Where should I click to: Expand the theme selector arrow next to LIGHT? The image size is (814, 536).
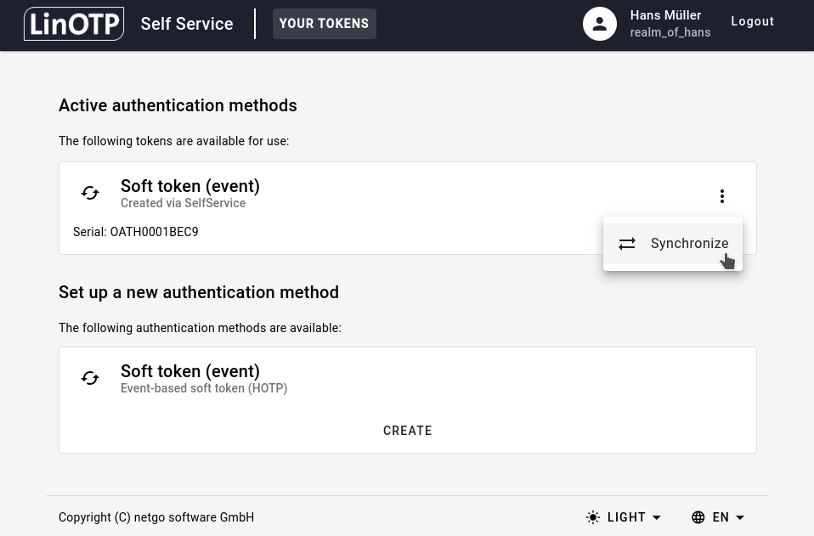tap(657, 517)
